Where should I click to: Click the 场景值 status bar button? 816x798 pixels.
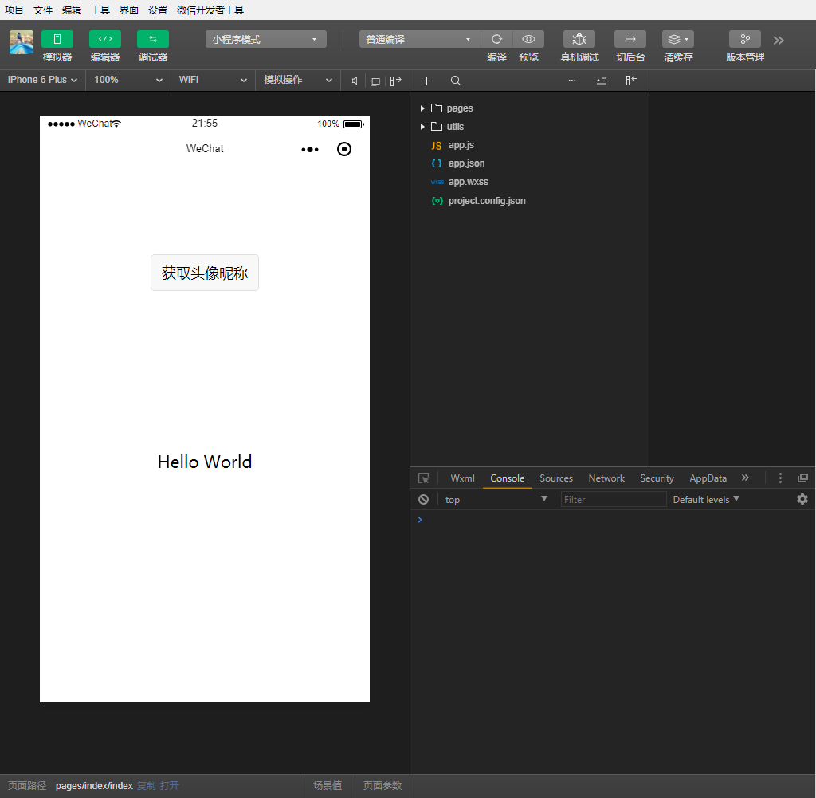[x=328, y=785]
